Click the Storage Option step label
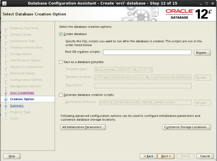The height and width of the screenshot is (161, 217). coord(21,54)
